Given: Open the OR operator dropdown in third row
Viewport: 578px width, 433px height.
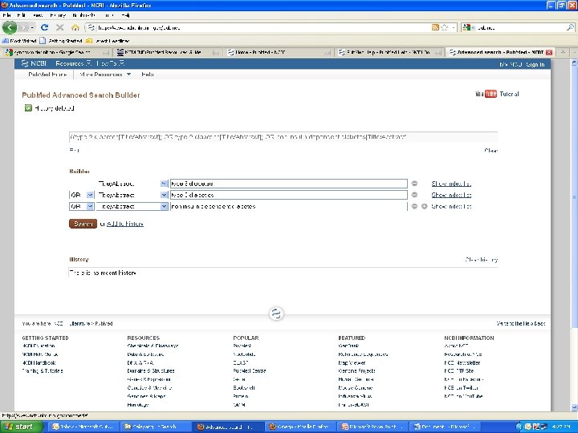Looking at the screenshot, I should [90, 206].
